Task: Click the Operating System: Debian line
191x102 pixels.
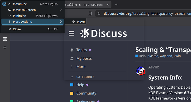Action: (170, 87)
